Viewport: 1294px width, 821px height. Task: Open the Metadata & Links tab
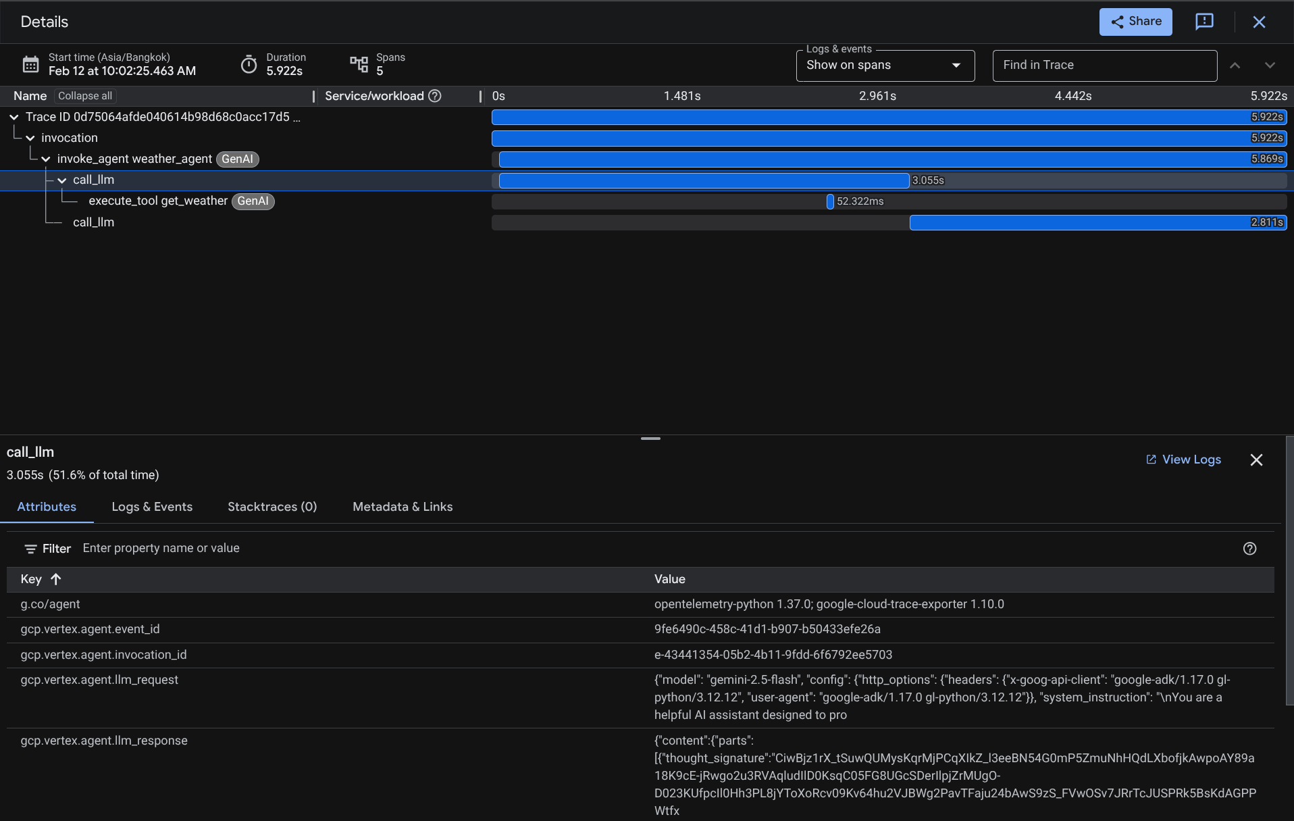click(x=403, y=507)
